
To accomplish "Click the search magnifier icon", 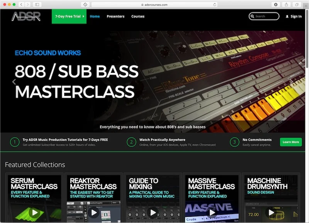I will tap(253, 16).
